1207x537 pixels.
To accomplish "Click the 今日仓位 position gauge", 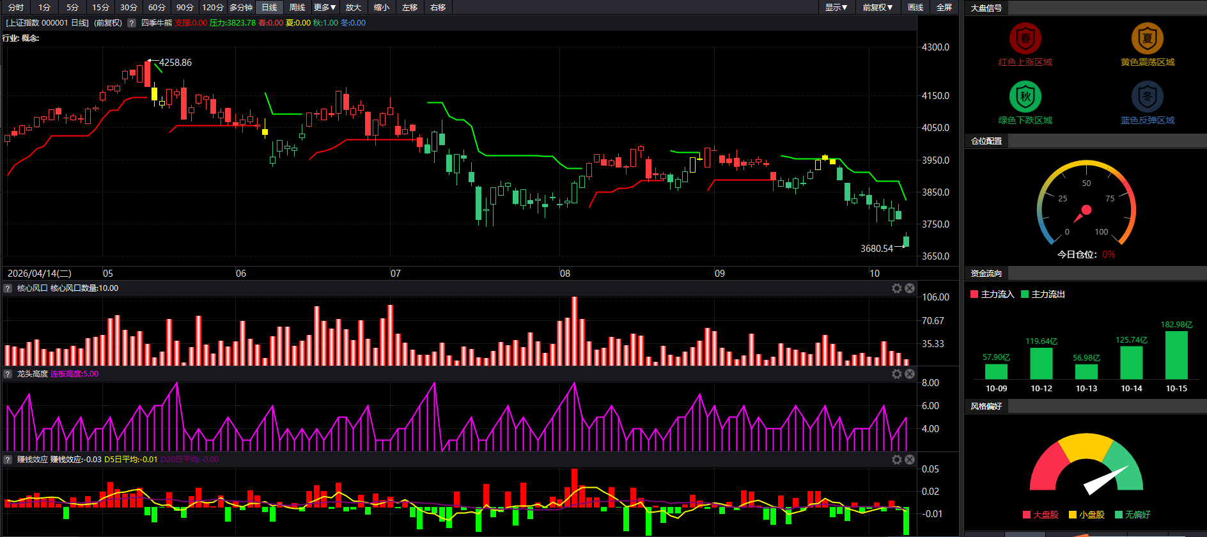I will click(1086, 203).
